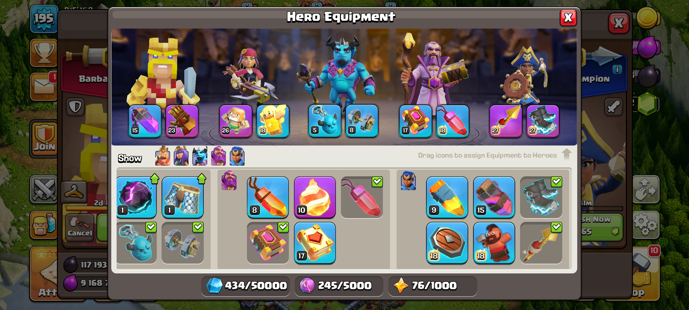Close the Hero Equipment window
689x310 pixels.
(x=568, y=18)
